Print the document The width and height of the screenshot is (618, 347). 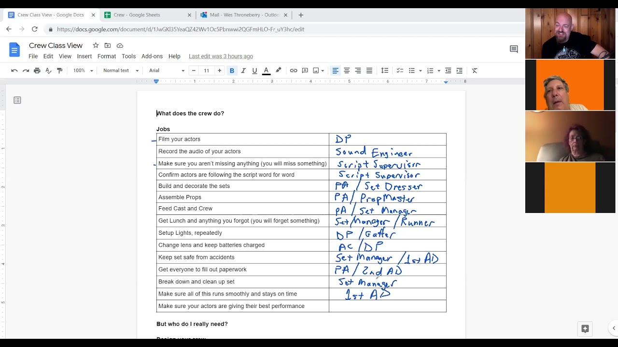[x=37, y=70]
